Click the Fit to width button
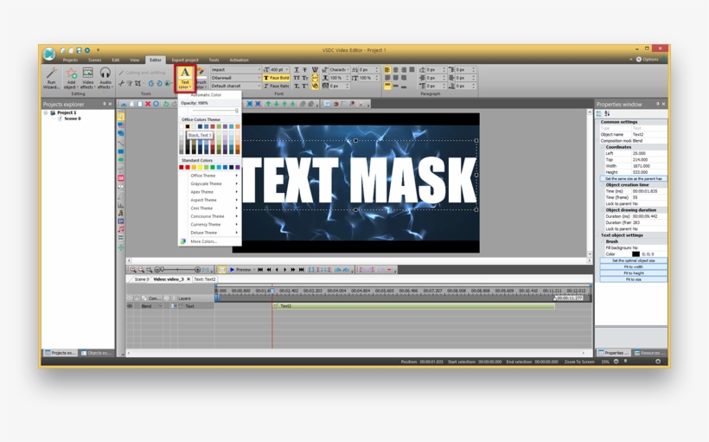Screen dimensions: 709x442 [x=634, y=267]
